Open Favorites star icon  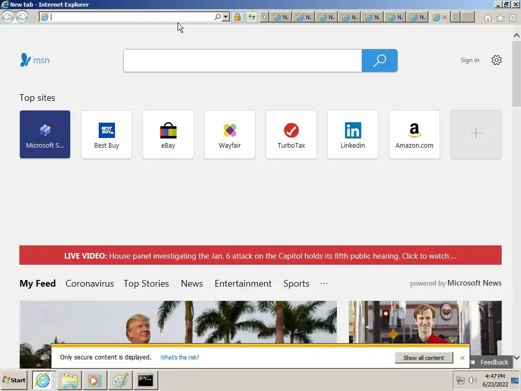(x=500, y=18)
